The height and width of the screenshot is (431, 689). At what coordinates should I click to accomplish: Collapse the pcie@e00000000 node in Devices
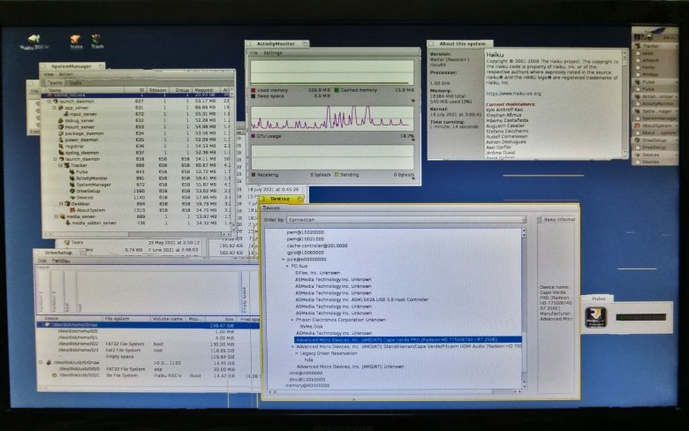(x=283, y=260)
